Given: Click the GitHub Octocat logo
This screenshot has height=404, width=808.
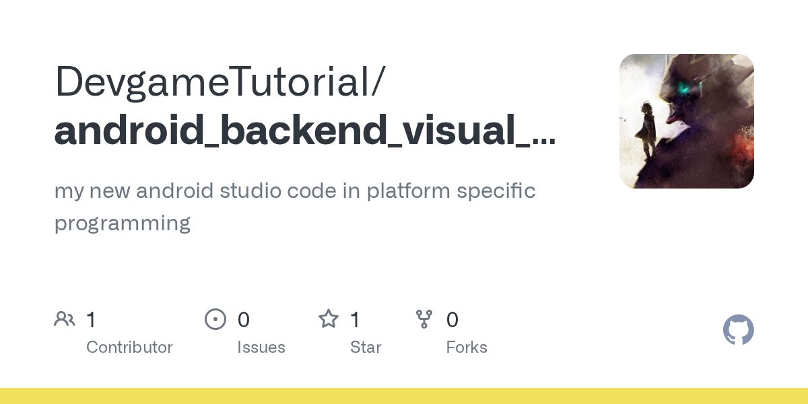Looking at the screenshot, I should pos(739,331).
